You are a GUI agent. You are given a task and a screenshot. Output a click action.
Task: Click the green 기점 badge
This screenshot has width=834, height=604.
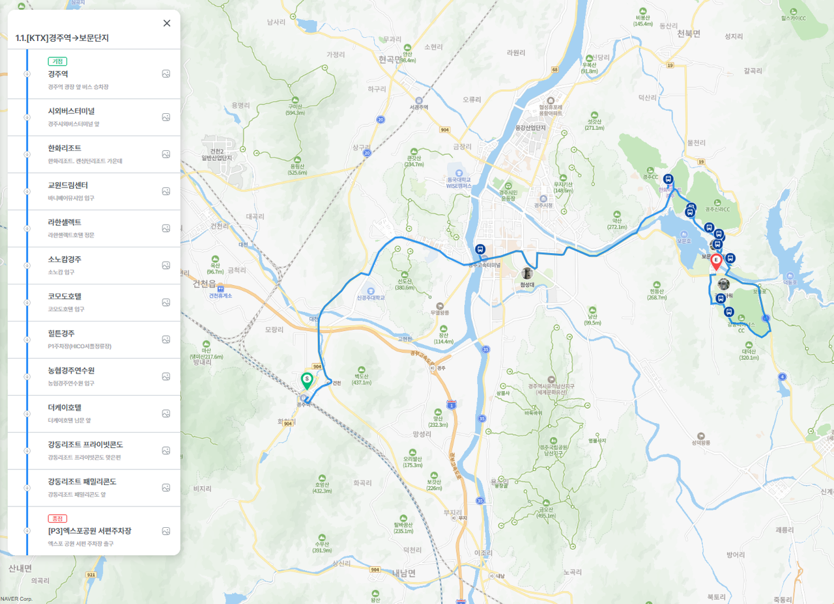tap(57, 61)
